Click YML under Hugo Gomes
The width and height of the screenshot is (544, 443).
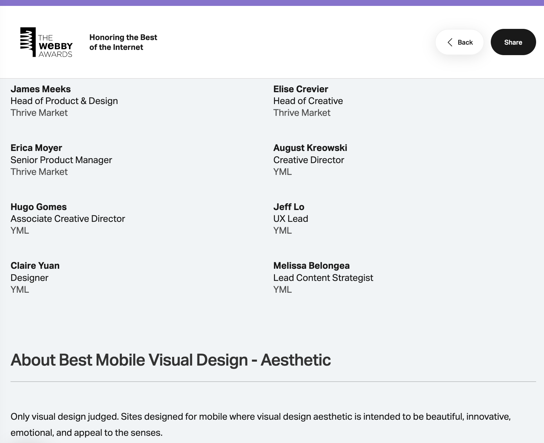pos(20,230)
